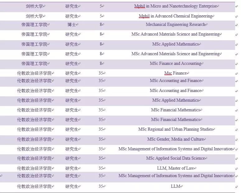Select 研究生 in MSc Finance and Accounting row
The height and width of the screenshot is (193, 241).
[72, 64]
